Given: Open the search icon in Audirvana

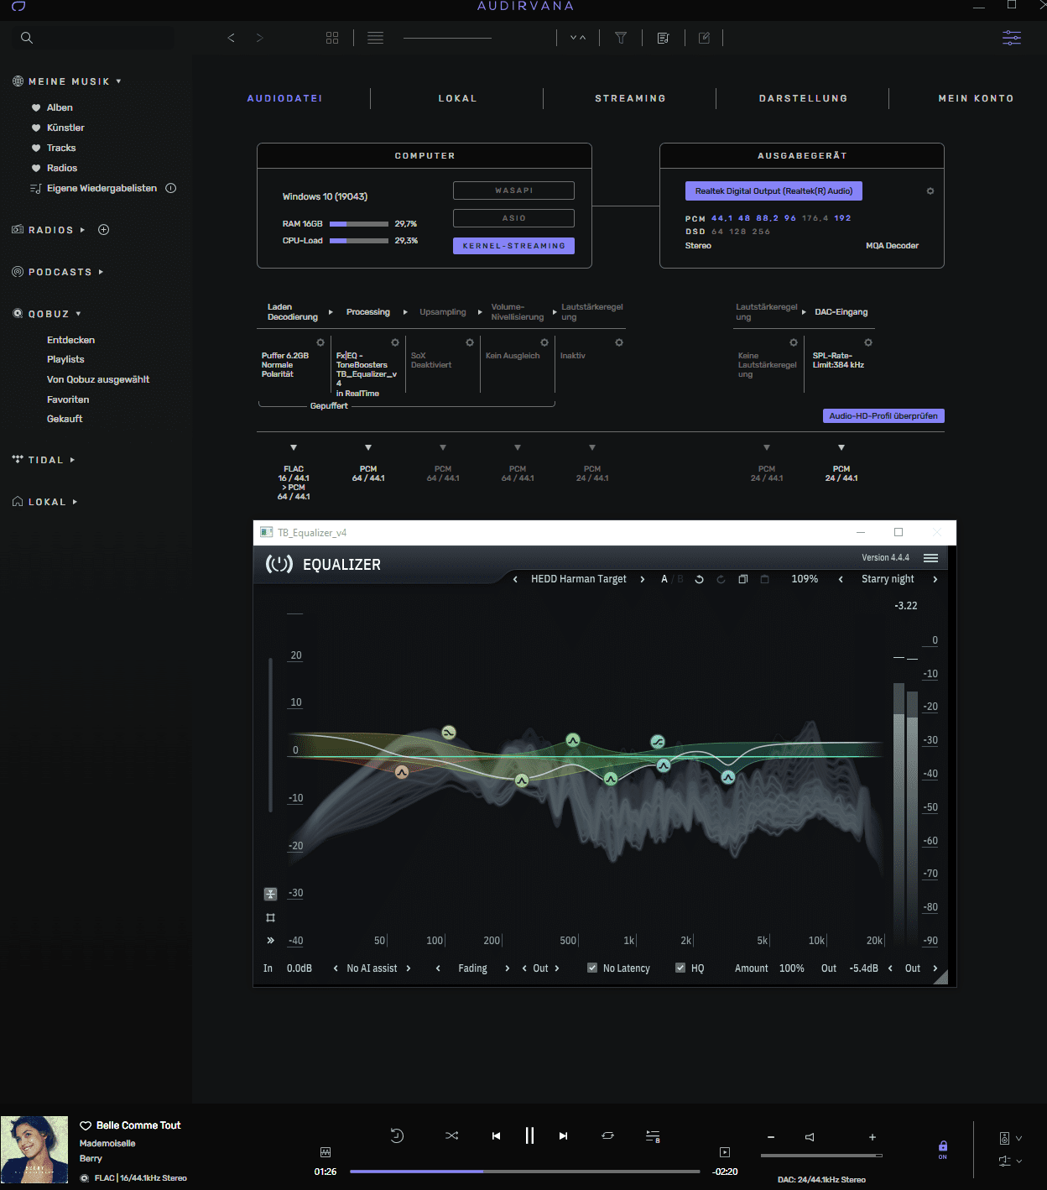Looking at the screenshot, I should coord(27,38).
